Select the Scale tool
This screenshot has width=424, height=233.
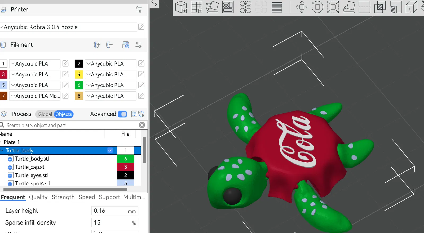pyautogui.click(x=333, y=7)
